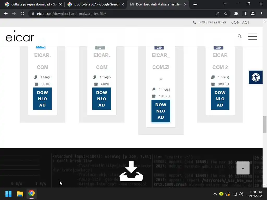Click the forward navigation arrow
This screenshot has height=200, width=267.
[x=14, y=14]
